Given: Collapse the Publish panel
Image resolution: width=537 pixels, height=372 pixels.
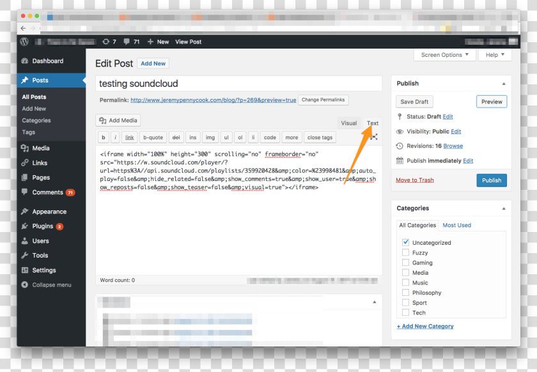Looking at the screenshot, I should click(x=504, y=84).
